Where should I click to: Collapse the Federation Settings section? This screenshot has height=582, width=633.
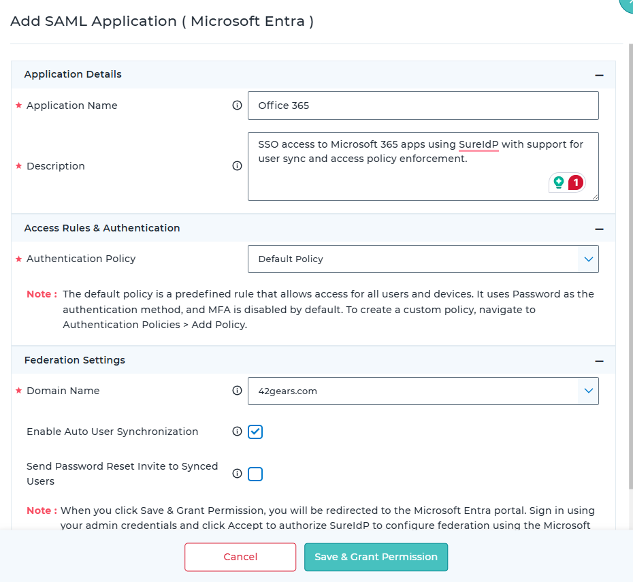click(599, 361)
